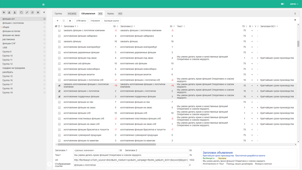Add a new campaign with sidebar plus icon
This screenshot has height=170, width=302.
tap(4, 13)
